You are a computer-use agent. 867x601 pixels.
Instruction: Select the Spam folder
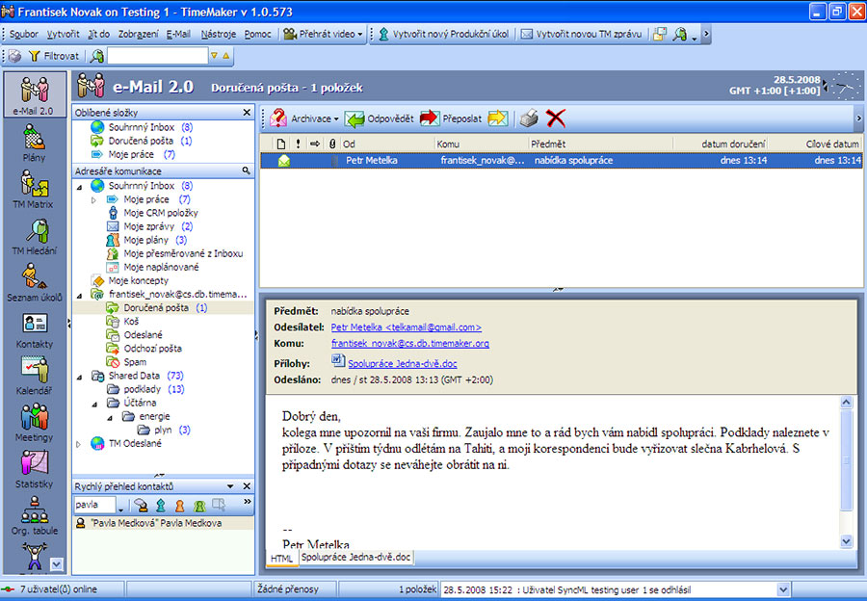point(135,362)
